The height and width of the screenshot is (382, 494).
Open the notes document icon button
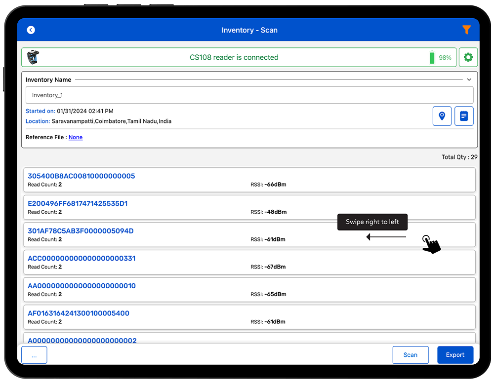pyautogui.click(x=464, y=116)
